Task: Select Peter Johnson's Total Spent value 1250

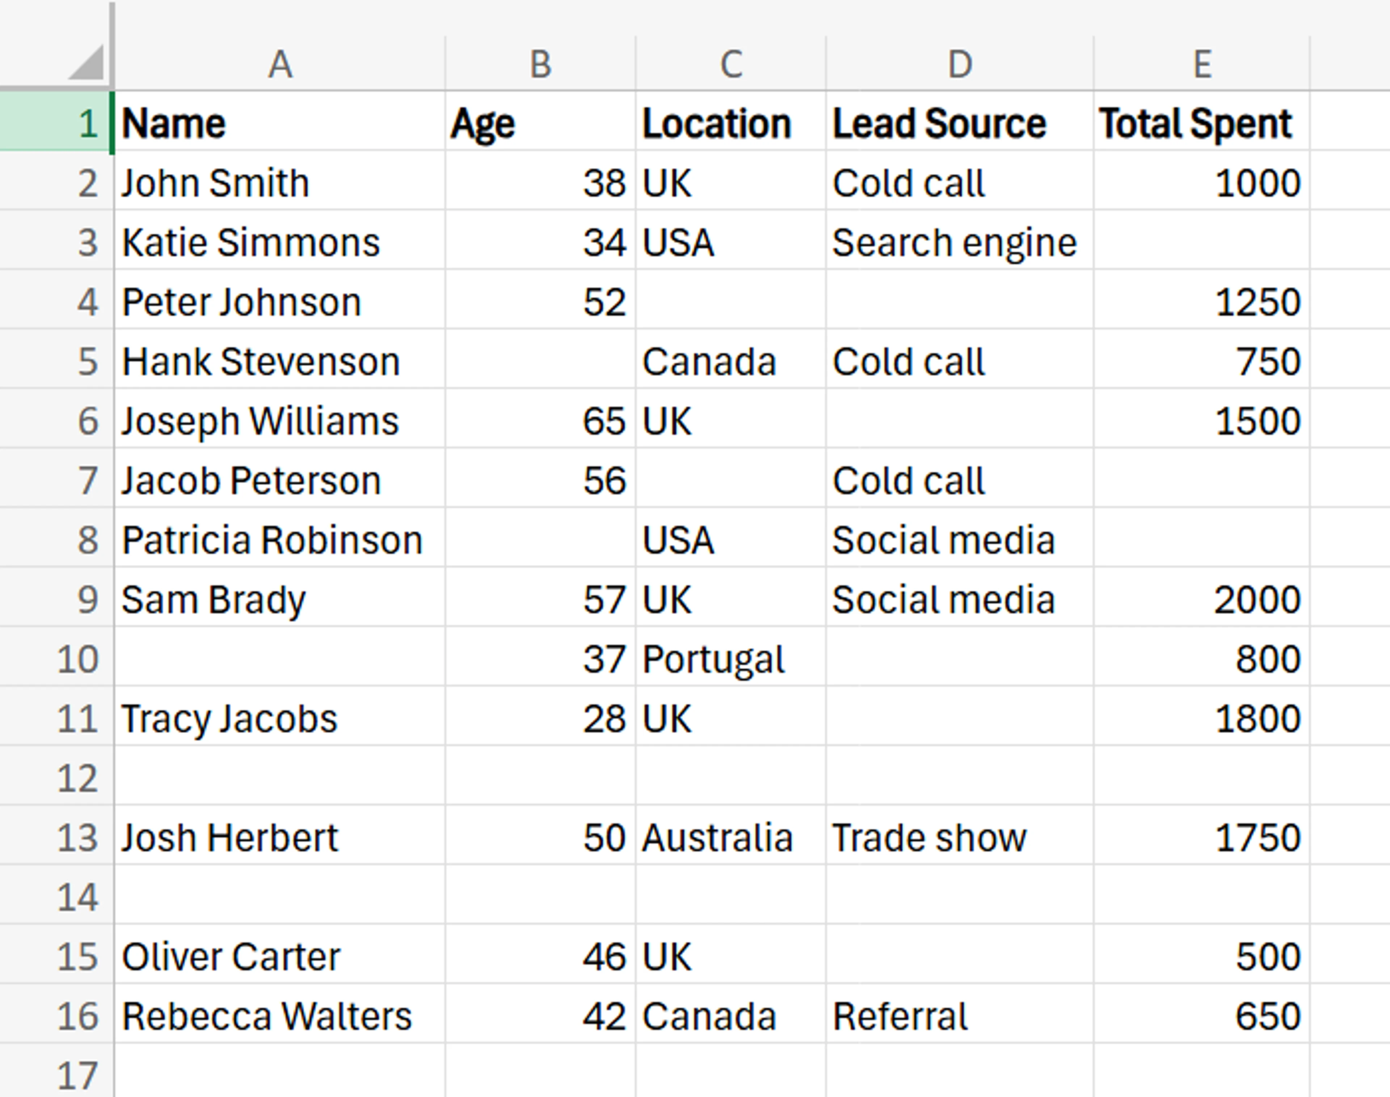Action: 1201,301
